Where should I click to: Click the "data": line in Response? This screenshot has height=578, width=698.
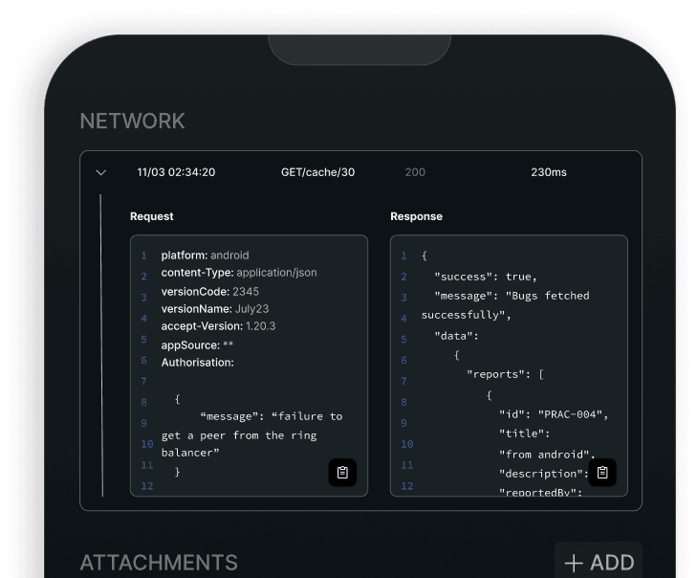pyautogui.click(x=456, y=336)
